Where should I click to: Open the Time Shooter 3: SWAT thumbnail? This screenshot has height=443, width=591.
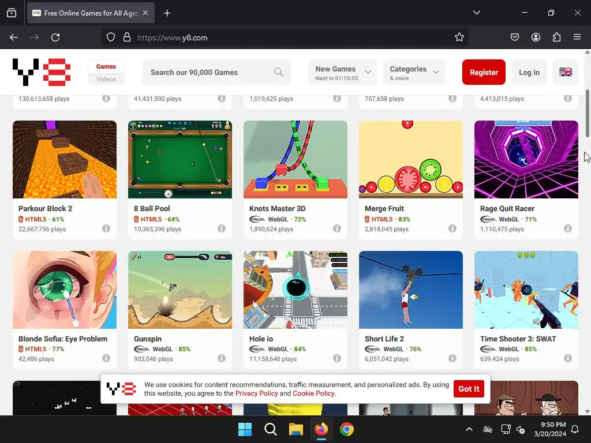[x=526, y=290]
